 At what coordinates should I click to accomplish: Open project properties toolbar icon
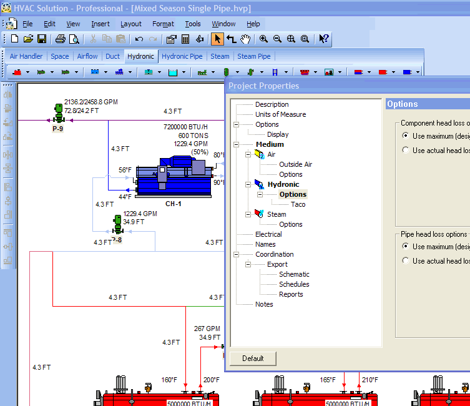click(x=172, y=39)
